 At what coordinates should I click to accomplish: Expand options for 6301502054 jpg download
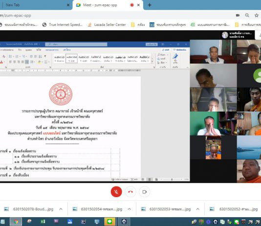(129, 209)
